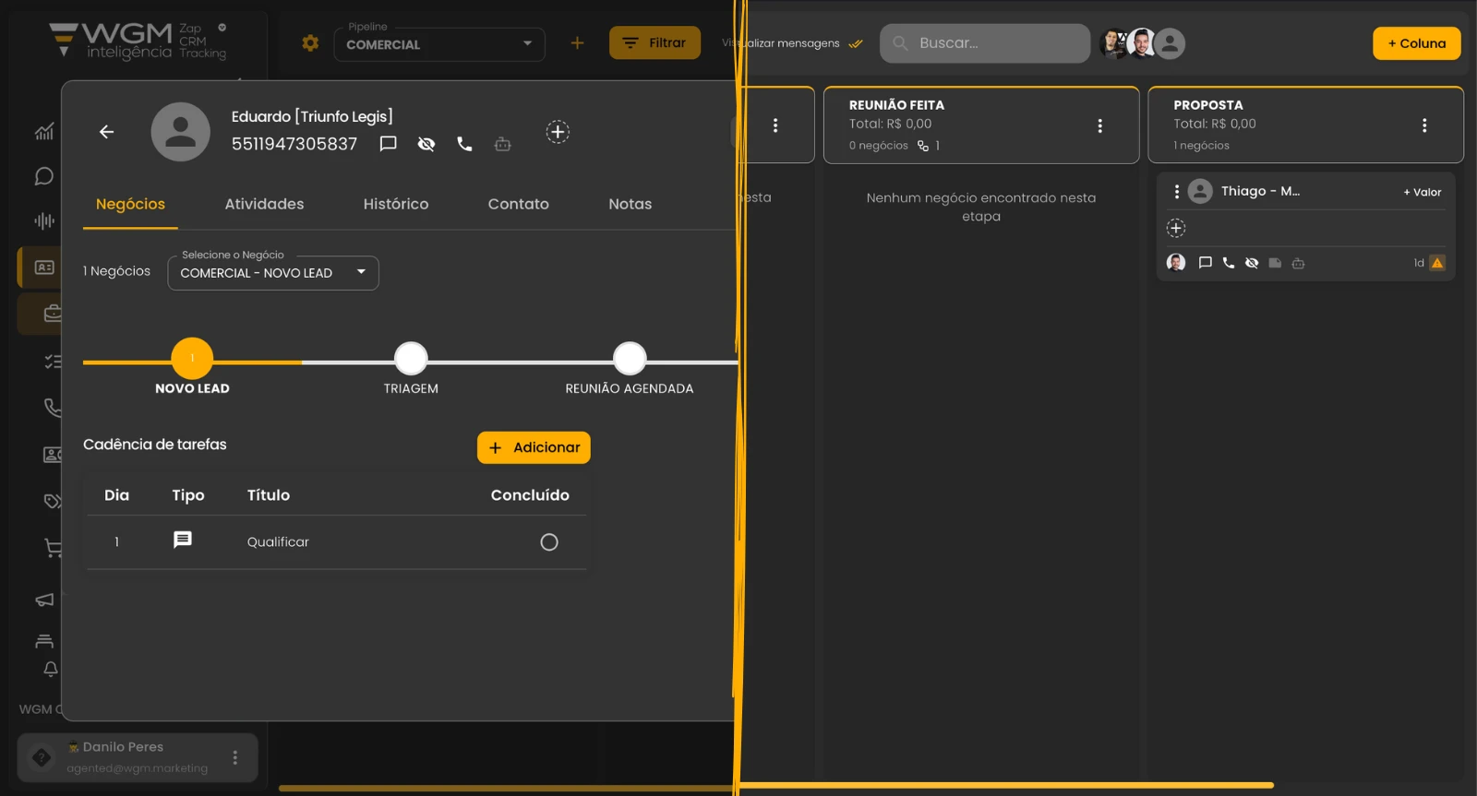Mark the Qualificar task as completed
The image size is (1477, 796).
(549, 542)
